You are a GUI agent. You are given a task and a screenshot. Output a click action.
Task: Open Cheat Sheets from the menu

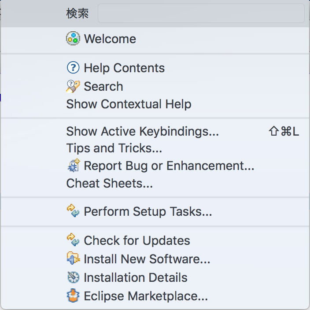click(109, 183)
